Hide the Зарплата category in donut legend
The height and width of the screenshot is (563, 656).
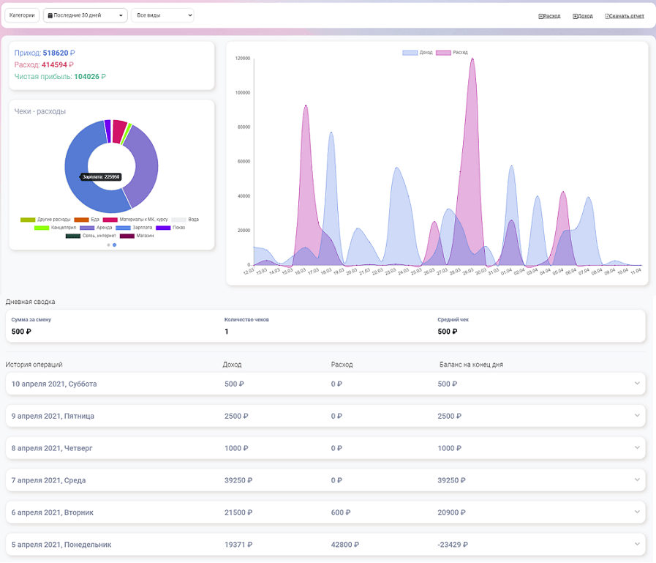click(x=133, y=228)
